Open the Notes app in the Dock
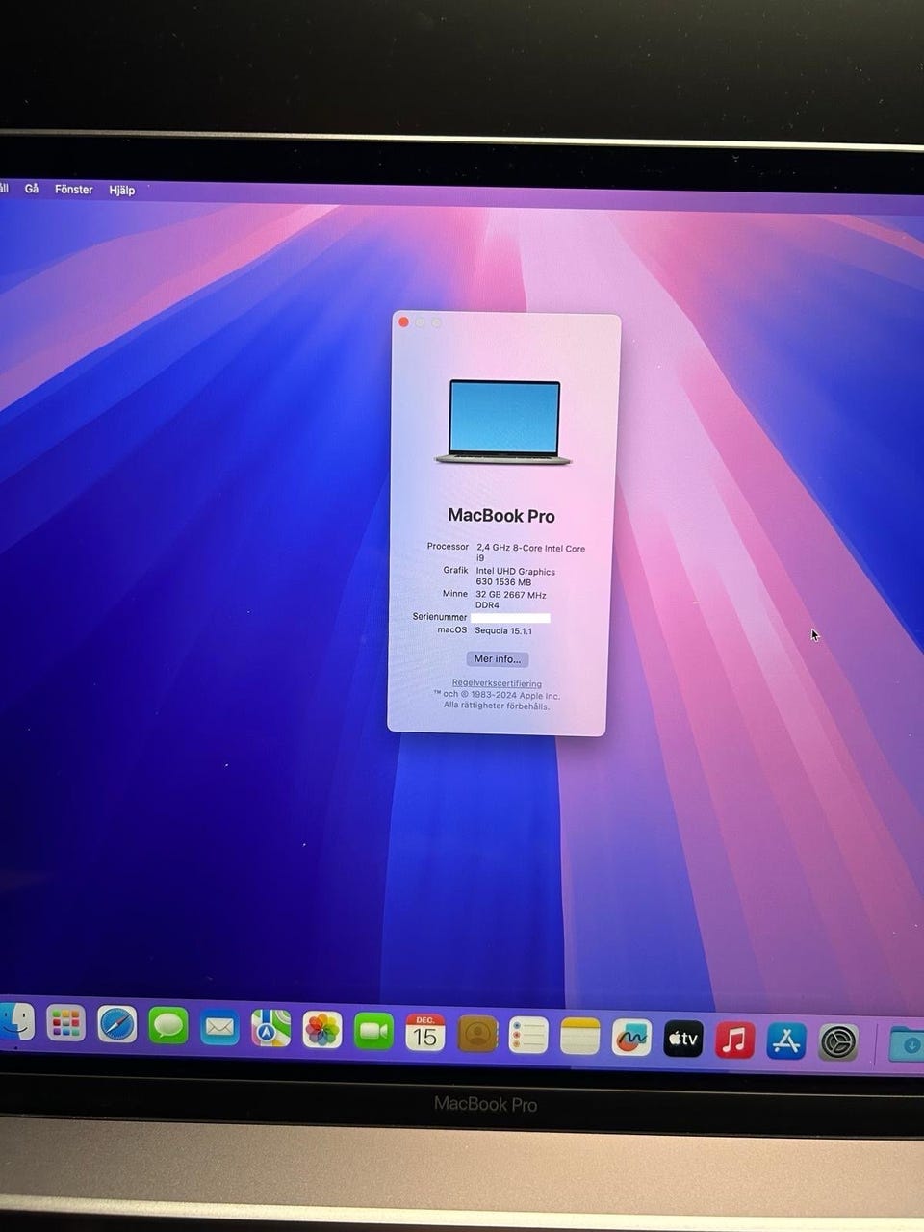Image resolution: width=924 pixels, height=1232 pixels. click(580, 1037)
